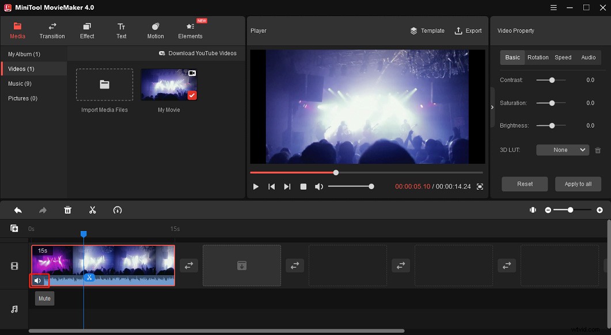
Task: Undo the last edit
Action: (x=17, y=210)
